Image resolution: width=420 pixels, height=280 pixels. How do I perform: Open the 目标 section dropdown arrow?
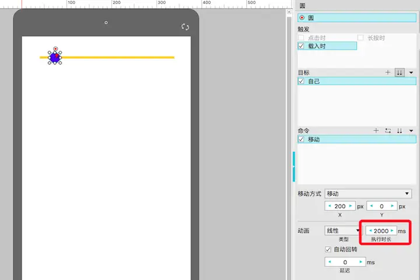click(x=411, y=72)
